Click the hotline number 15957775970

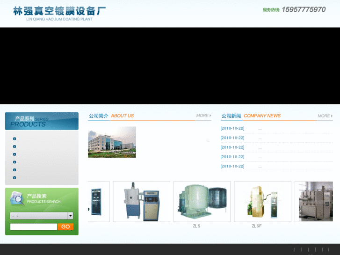point(304,9)
